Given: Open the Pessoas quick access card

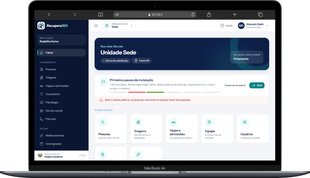Looking at the screenshot, I should [111, 129].
